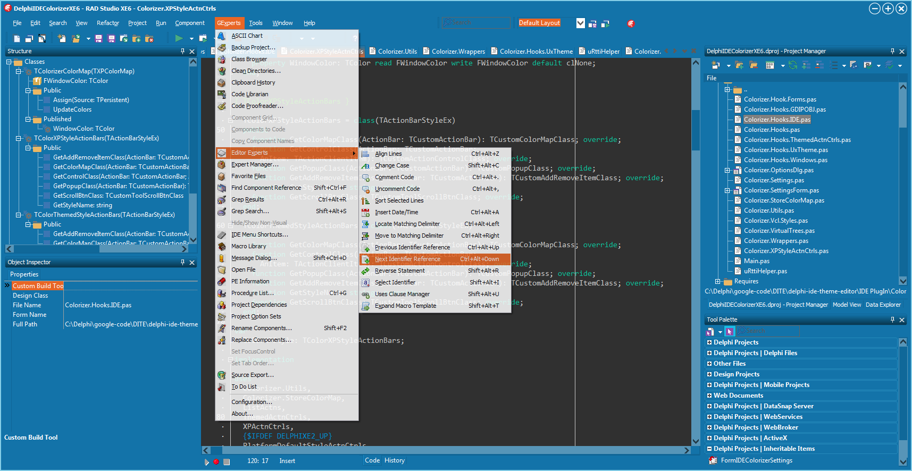Click the Collapse nodes icon in Project Manager

coord(819,65)
